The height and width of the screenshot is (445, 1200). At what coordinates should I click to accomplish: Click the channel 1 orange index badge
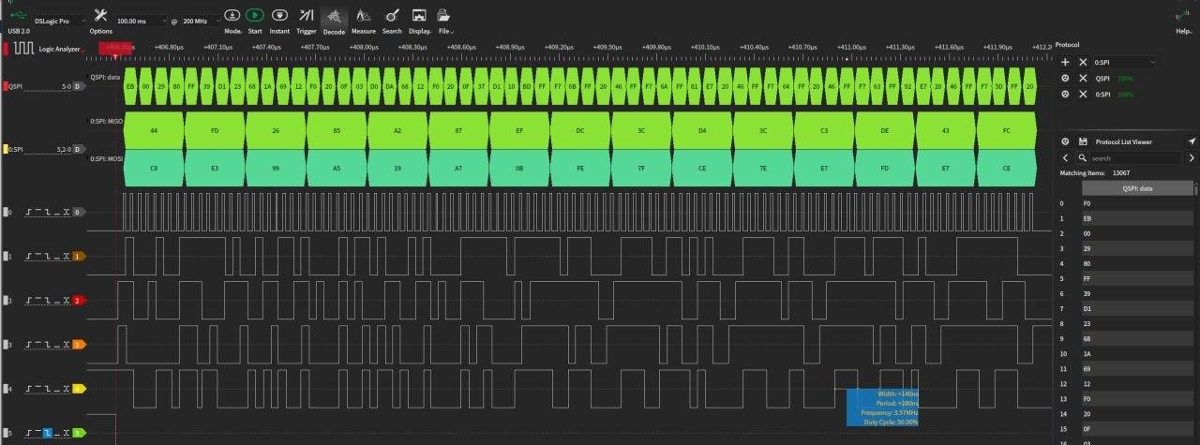point(78,256)
